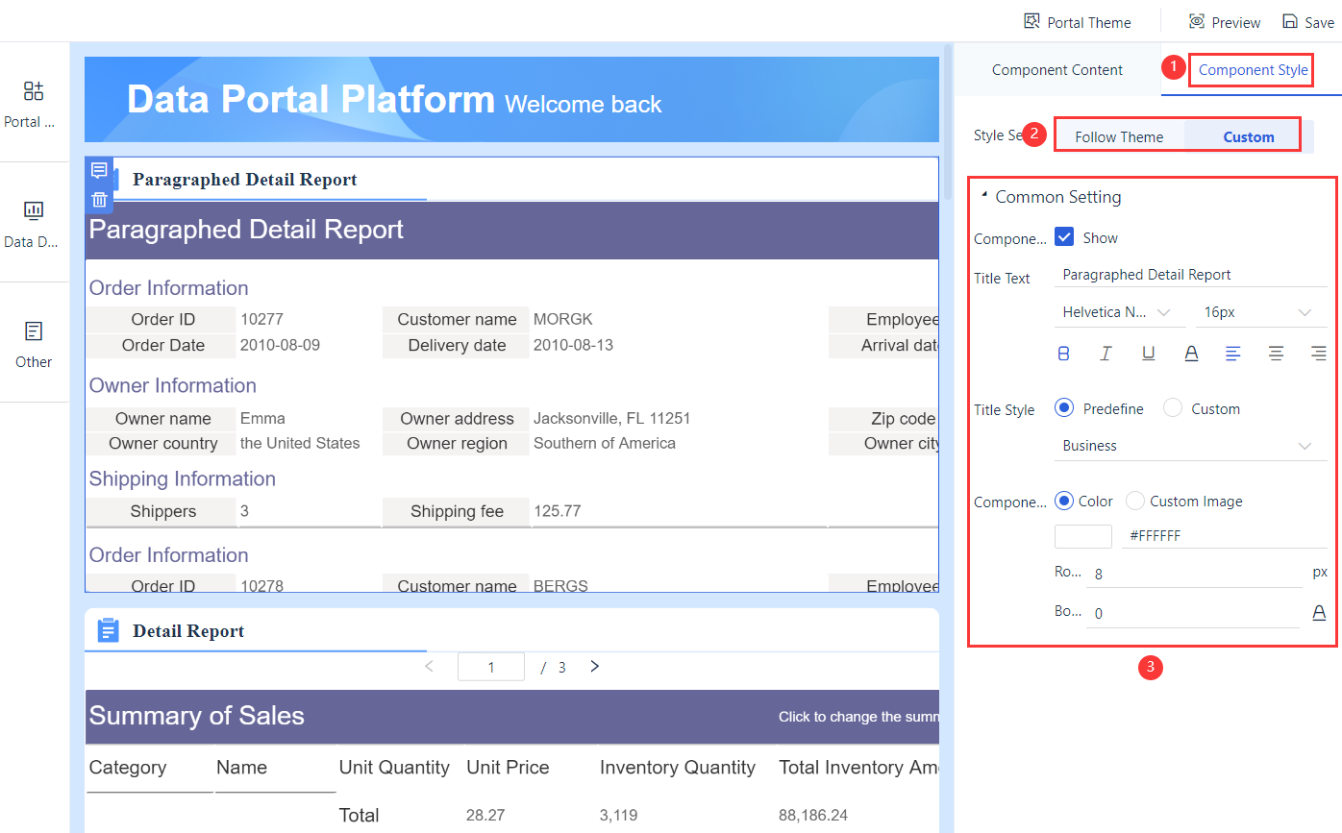Viewport: 1342px width, 833px height.
Task: Click the comment icon on the report component
Action: click(x=99, y=169)
